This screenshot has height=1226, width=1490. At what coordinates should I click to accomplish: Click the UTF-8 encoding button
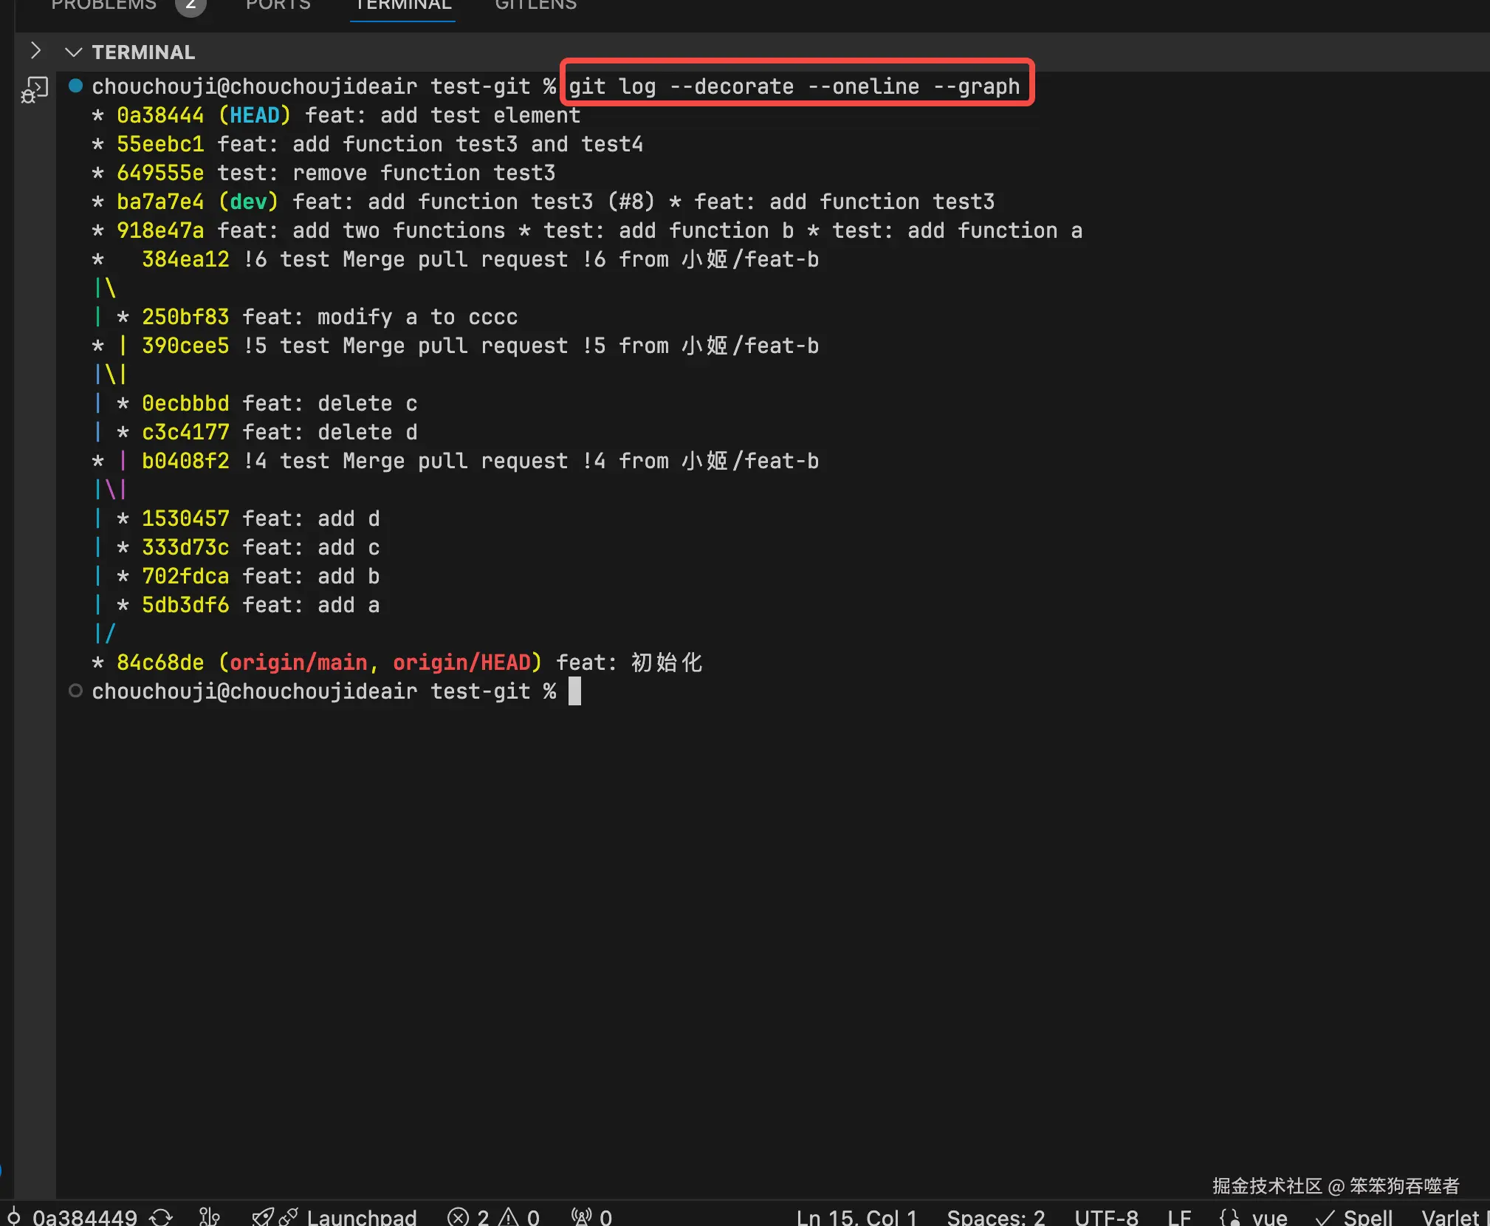[1105, 1216]
